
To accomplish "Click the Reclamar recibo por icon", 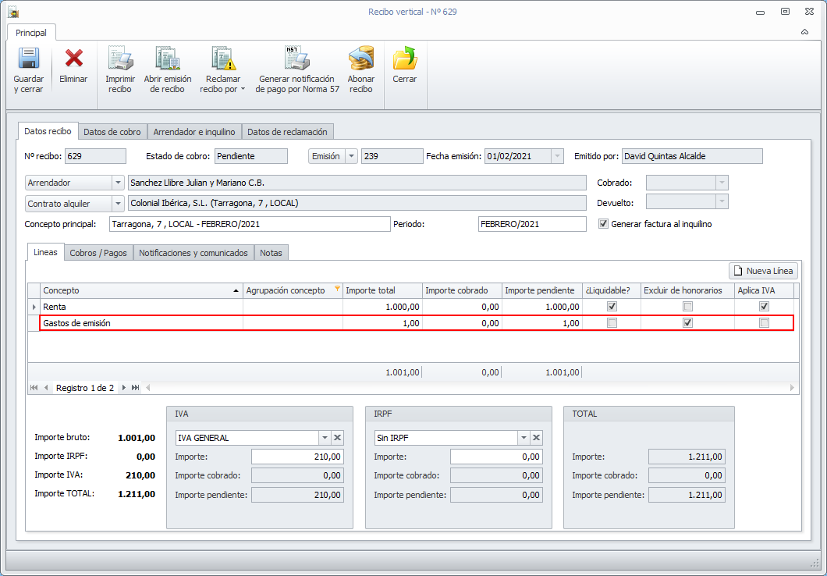I will tap(222, 59).
